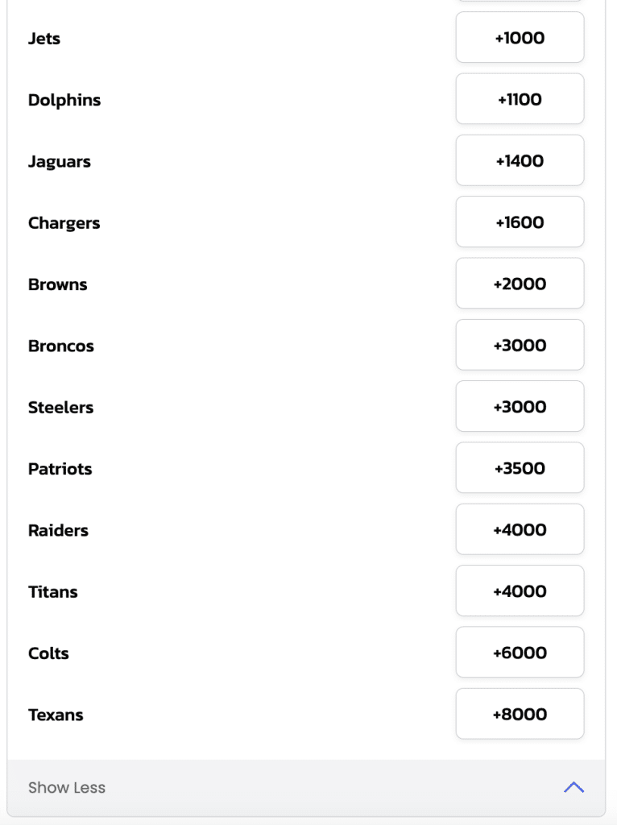The image size is (617, 825).
Task: Click the Show Less text
Action: coord(67,788)
